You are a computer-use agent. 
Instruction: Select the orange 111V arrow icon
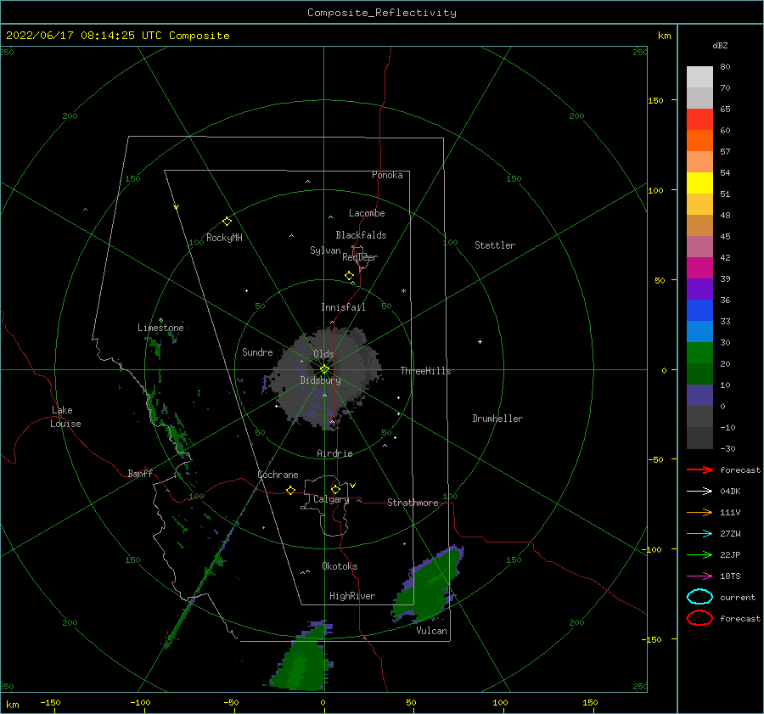[x=699, y=512]
